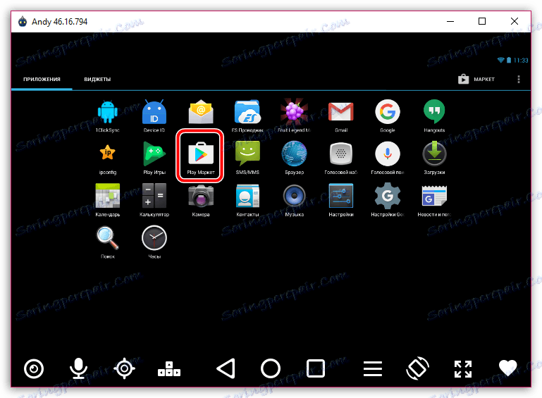This screenshot has height=398, width=542.
Task: Tap the Android Back triangle button
Action: (226, 368)
